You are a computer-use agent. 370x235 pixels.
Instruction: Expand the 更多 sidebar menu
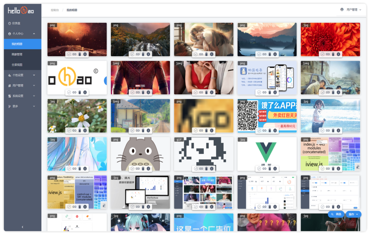coord(22,107)
